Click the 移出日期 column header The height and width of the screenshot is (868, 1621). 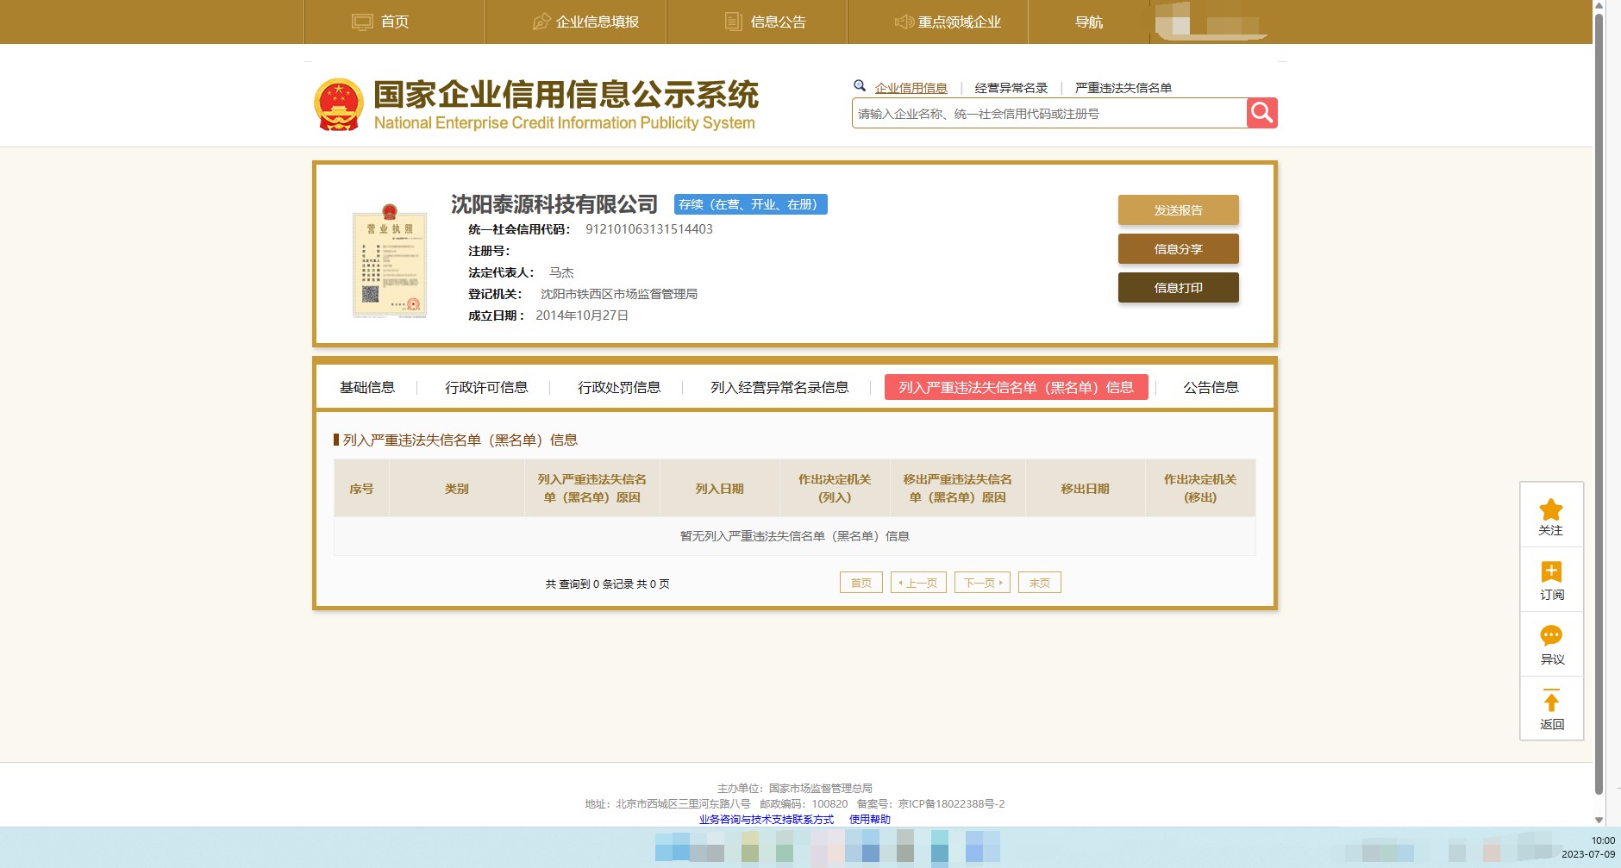[x=1086, y=489]
